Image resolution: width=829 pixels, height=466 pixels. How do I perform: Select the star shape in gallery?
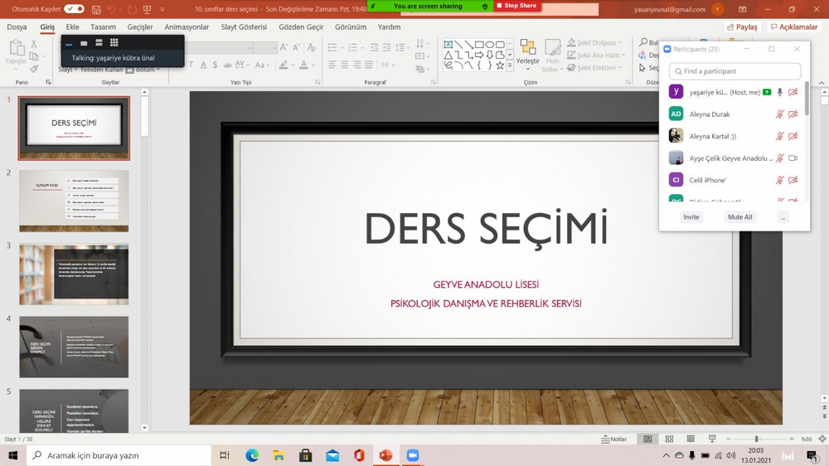[500, 65]
